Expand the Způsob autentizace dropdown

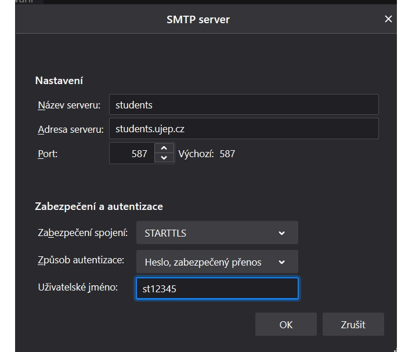pos(217,262)
